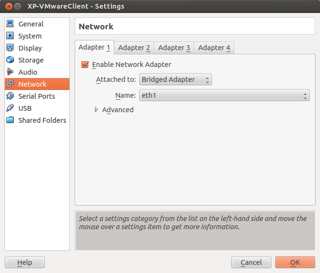Click the Enable Network Adapter label

click(132, 65)
